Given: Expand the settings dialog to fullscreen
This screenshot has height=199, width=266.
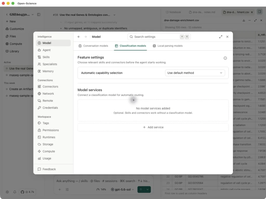Looking at the screenshot, I should 221,37.
